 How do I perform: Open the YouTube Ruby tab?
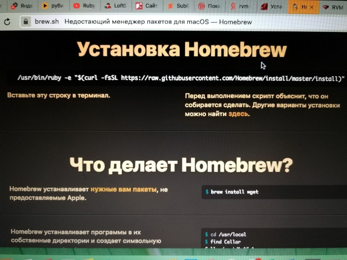pos(84,6)
